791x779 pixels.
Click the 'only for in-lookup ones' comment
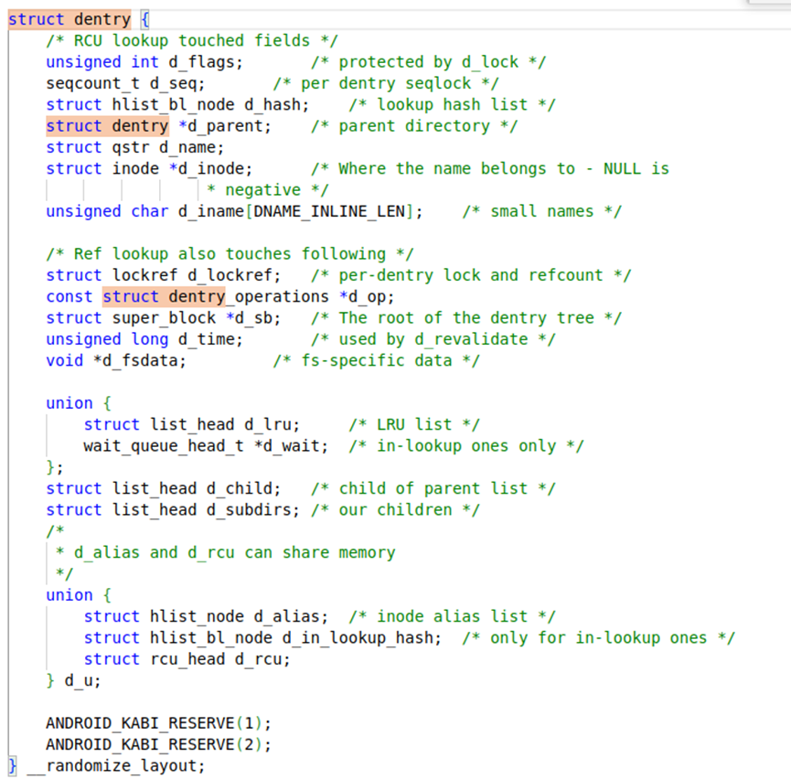(x=598, y=637)
